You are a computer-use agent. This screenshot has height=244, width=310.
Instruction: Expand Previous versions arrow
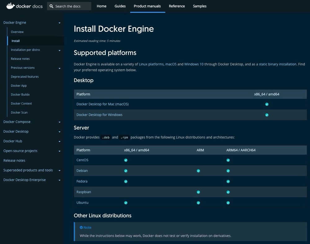click(60, 69)
